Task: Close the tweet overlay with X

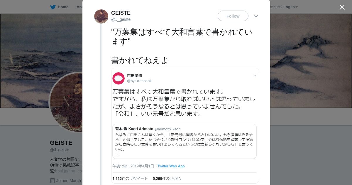Action: point(342,7)
